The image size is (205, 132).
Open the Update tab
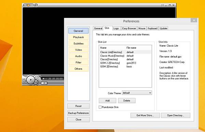coord(163,28)
